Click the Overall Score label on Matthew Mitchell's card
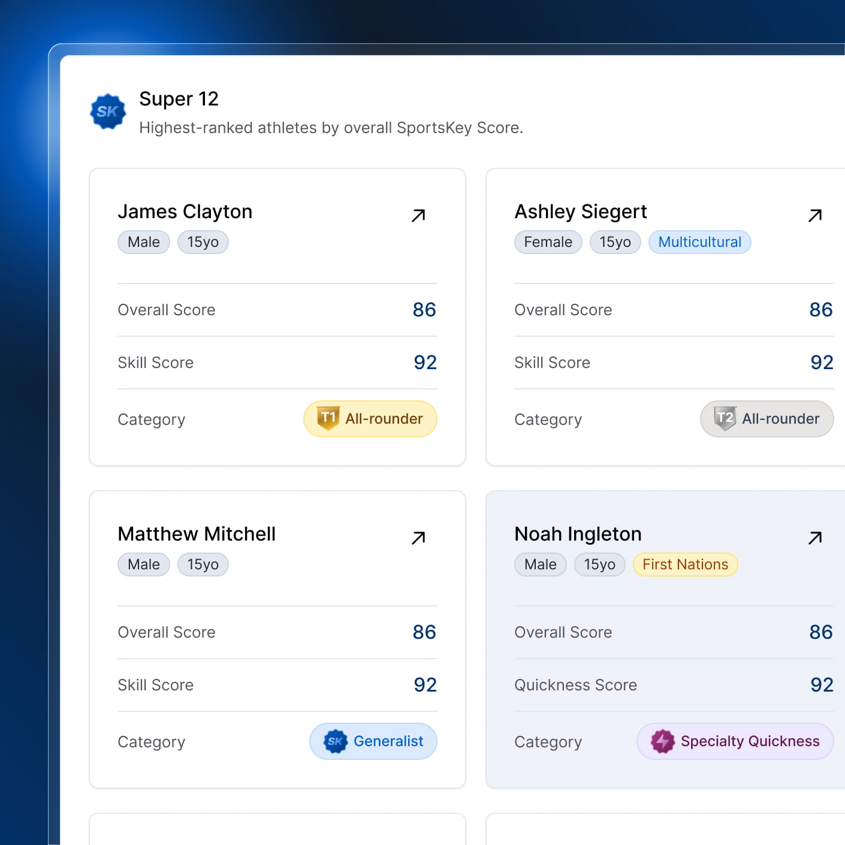 point(167,632)
